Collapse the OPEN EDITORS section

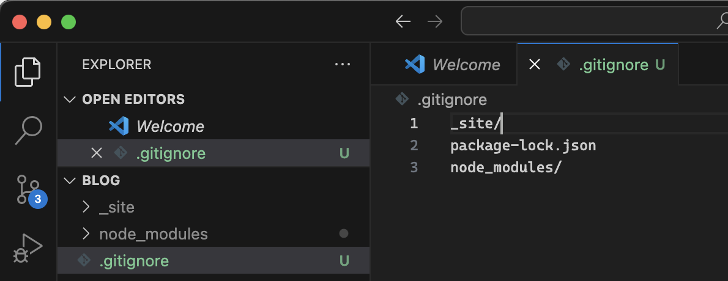tap(70, 99)
